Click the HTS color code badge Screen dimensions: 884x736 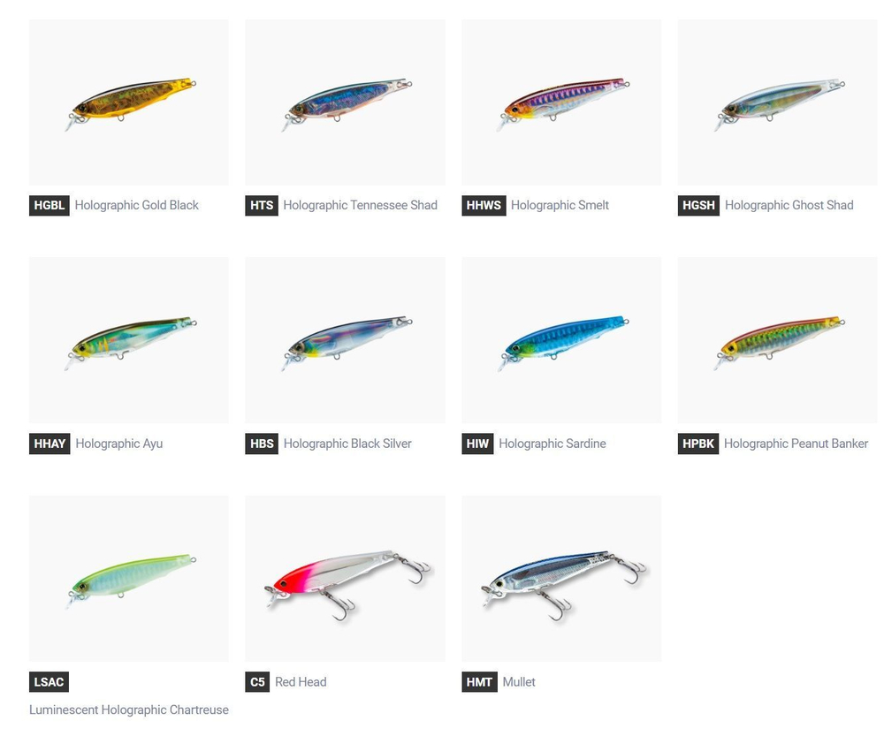(262, 205)
